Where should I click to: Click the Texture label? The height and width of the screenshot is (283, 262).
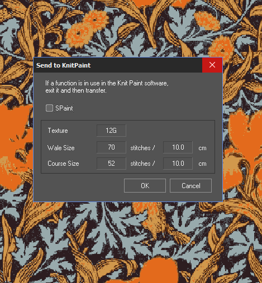tap(58, 131)
